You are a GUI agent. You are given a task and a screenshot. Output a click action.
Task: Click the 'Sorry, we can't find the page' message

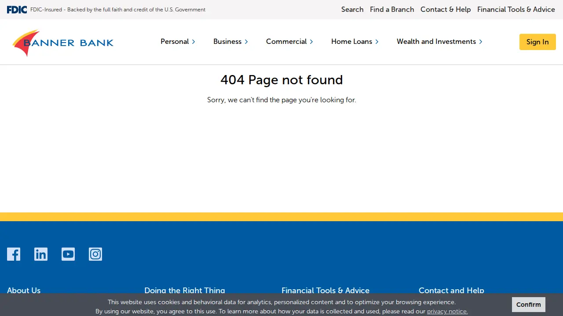[x=281, y=100]
